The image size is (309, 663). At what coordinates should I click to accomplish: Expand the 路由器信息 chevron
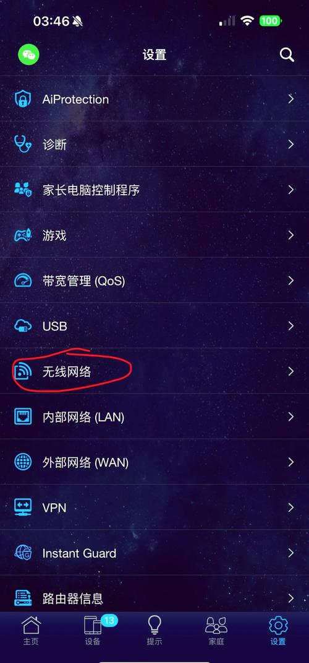click(291, 599)
